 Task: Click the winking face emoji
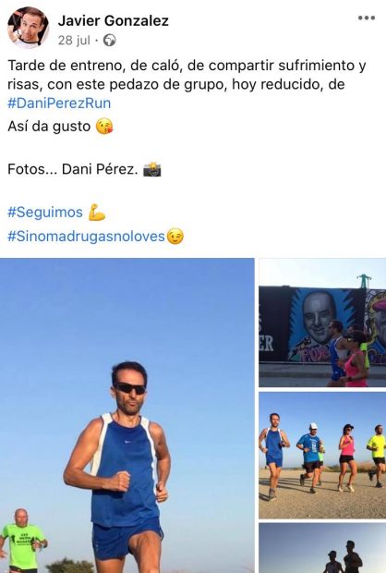pos(175,237)
